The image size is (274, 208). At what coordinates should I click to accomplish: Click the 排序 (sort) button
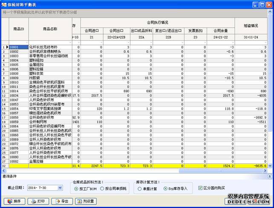(14, 201)
